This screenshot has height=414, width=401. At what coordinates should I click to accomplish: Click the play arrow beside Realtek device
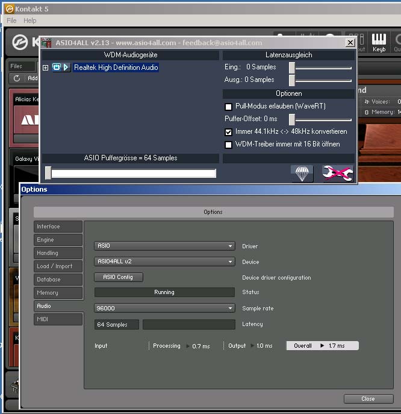tap(66, 67)
